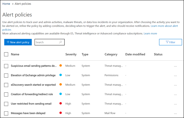
Task: Click orange severity dot for eDiscovery search row
Action: tap(61, 84)
